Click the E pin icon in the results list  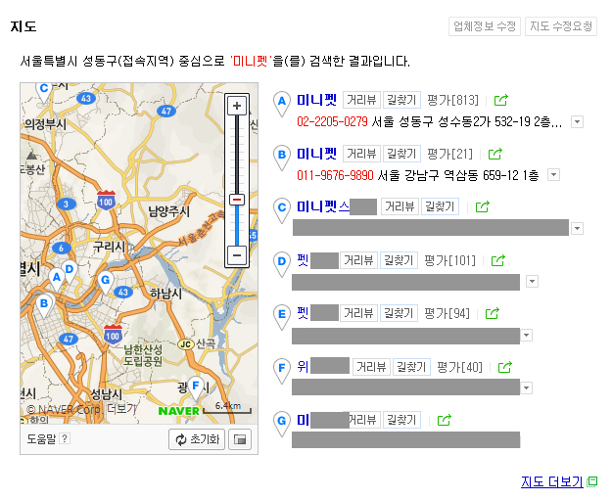tap(282, 317)
